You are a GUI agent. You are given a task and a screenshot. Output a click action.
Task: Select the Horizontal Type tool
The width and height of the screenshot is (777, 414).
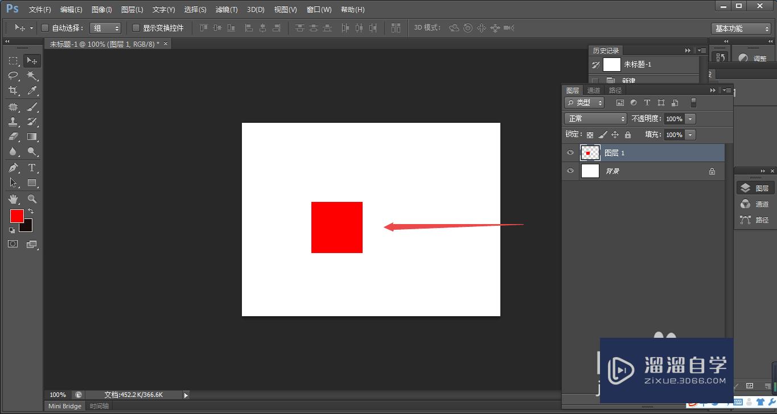point(32,168)
